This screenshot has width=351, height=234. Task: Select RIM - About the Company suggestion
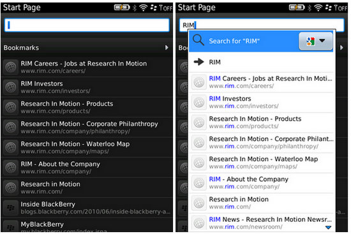tap(261, 183)
